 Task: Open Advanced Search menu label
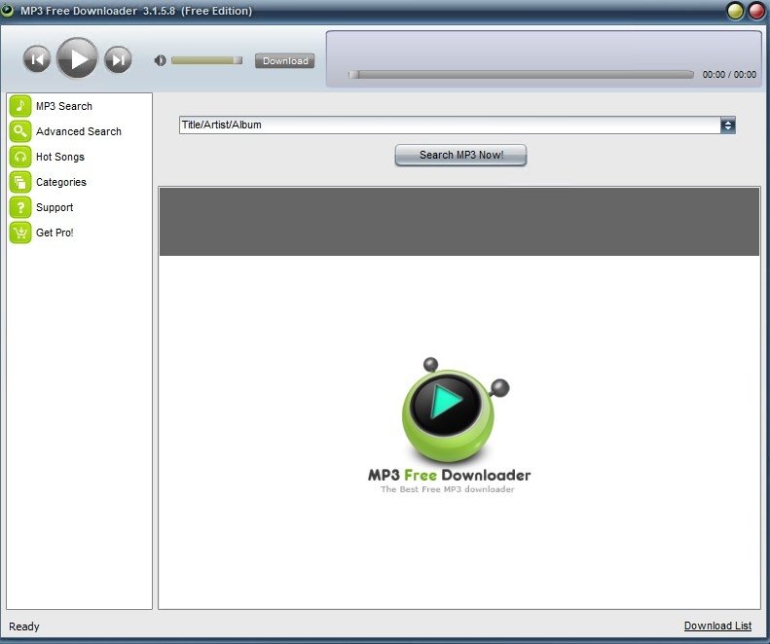(x=79, y=131)
